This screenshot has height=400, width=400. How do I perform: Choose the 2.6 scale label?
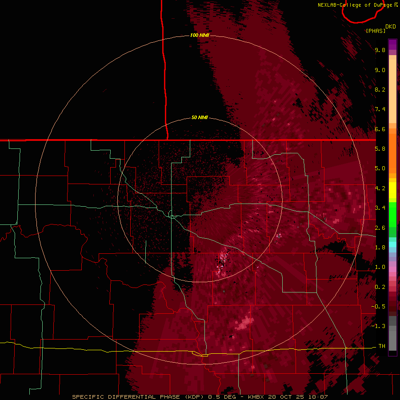[380, 228]
